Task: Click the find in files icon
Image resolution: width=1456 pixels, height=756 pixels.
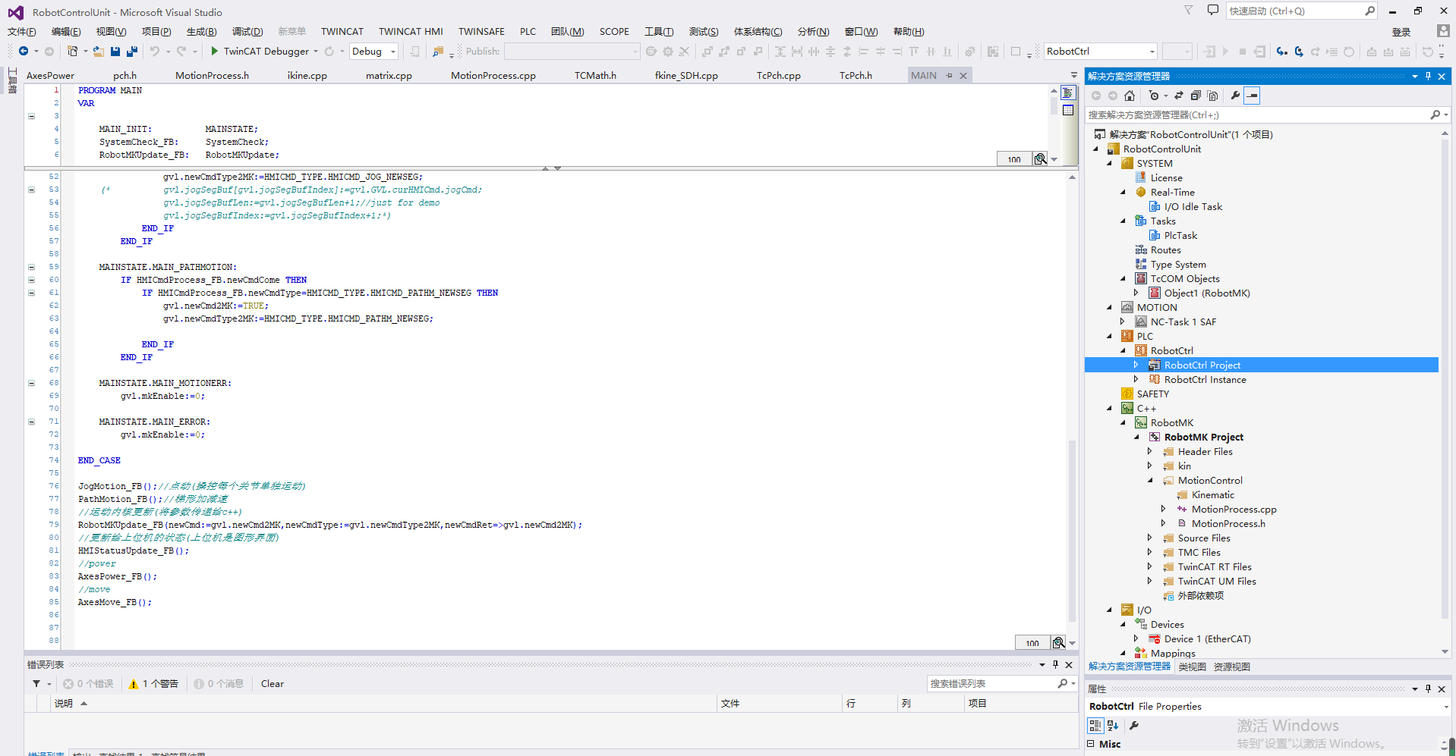Action: pyautogui.click(x=438, y=52)
